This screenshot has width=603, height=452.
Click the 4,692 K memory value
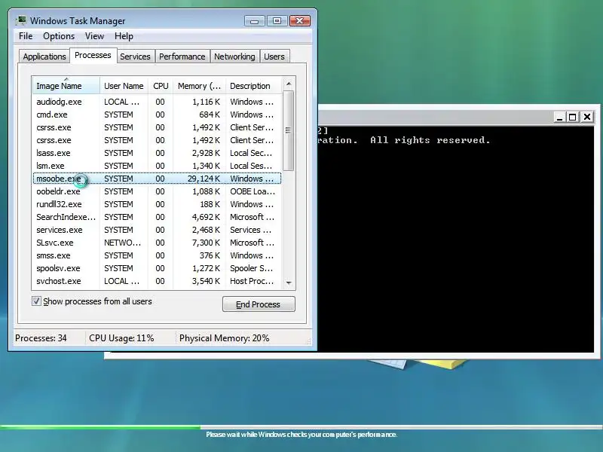click(x=206, y=217)
